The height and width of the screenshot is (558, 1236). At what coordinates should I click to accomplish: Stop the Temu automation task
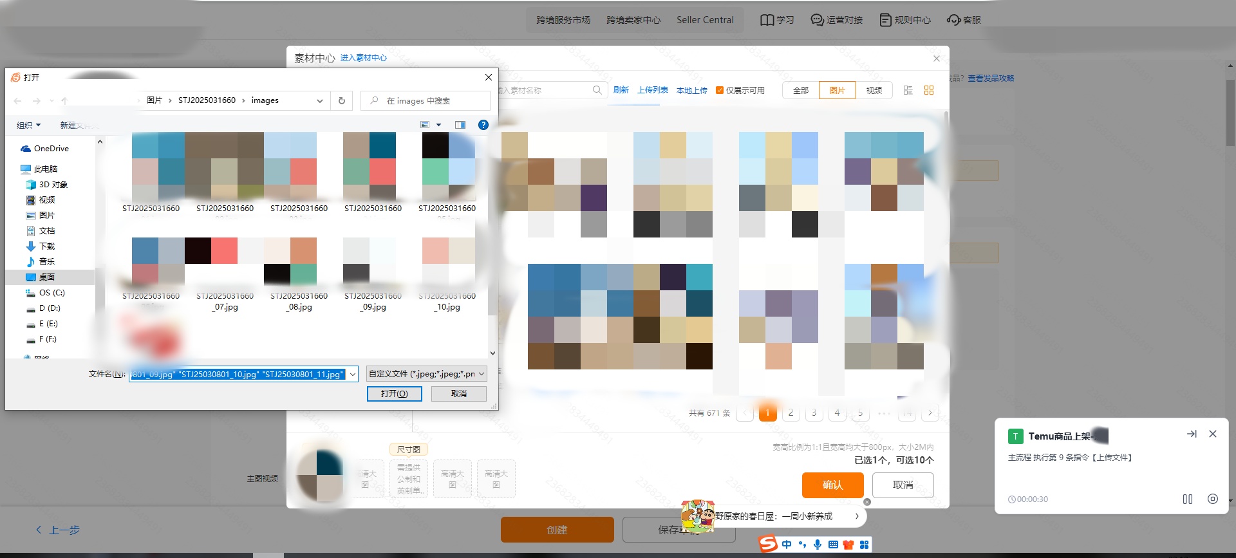coord(1213,499)
